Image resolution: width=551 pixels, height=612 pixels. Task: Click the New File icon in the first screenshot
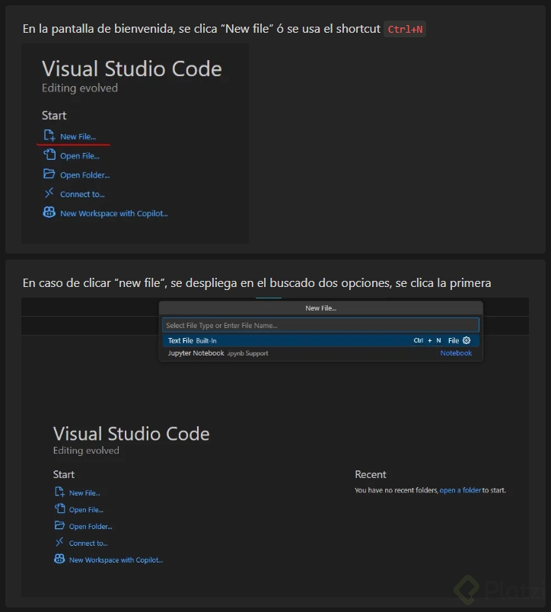(x=49, y=135)
